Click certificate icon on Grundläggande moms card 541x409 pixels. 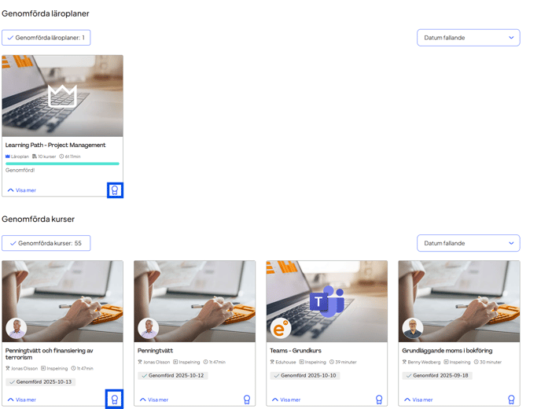(x=511, y=400)
